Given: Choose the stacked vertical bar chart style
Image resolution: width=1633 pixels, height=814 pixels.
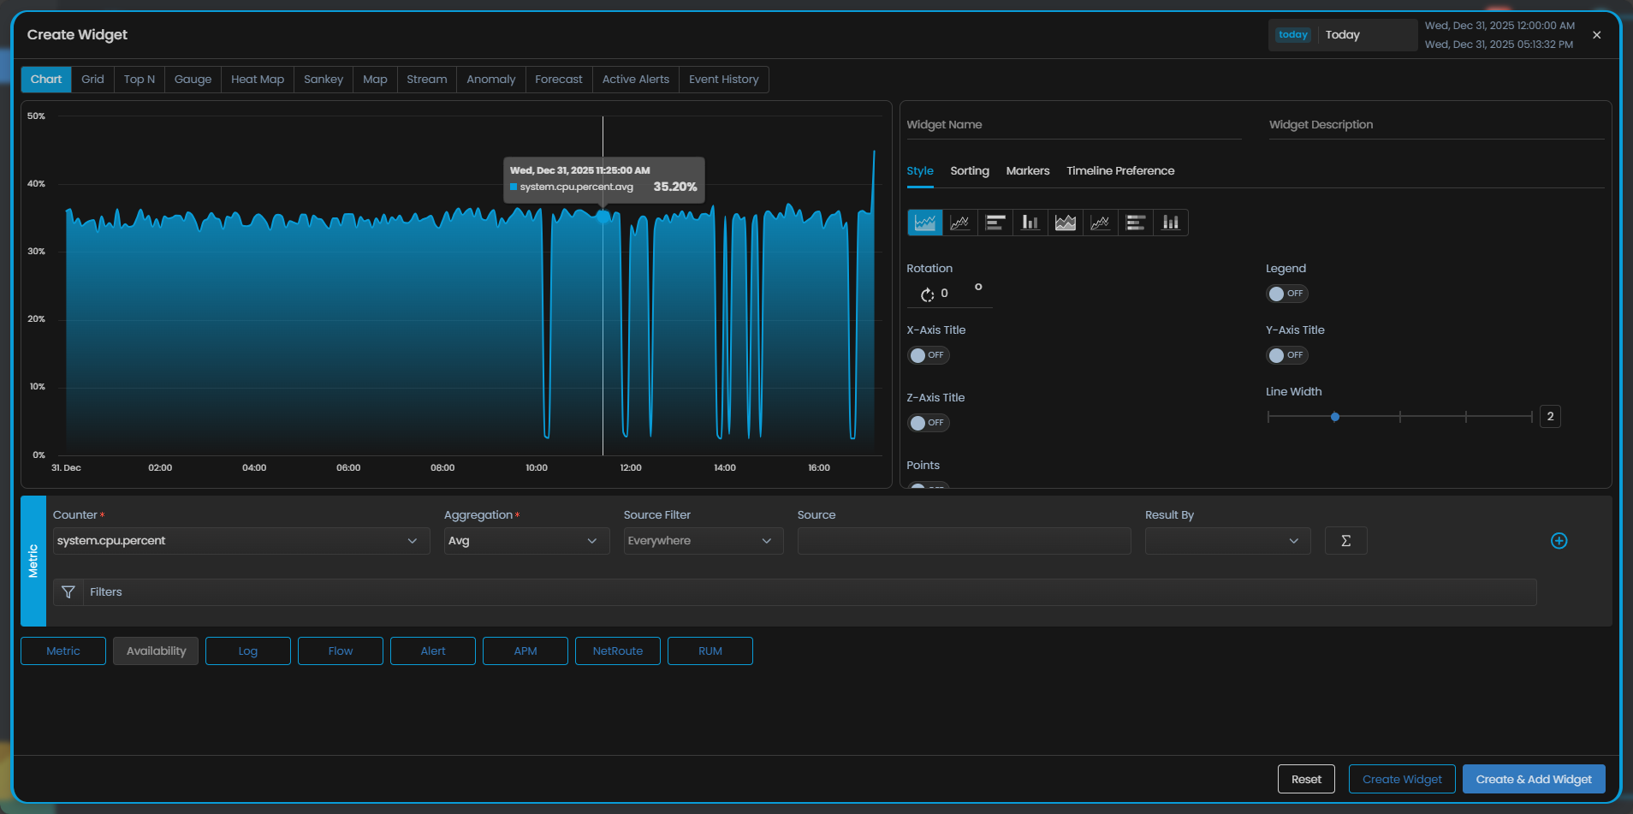Looking at the screenshot, I should 1170,223.
